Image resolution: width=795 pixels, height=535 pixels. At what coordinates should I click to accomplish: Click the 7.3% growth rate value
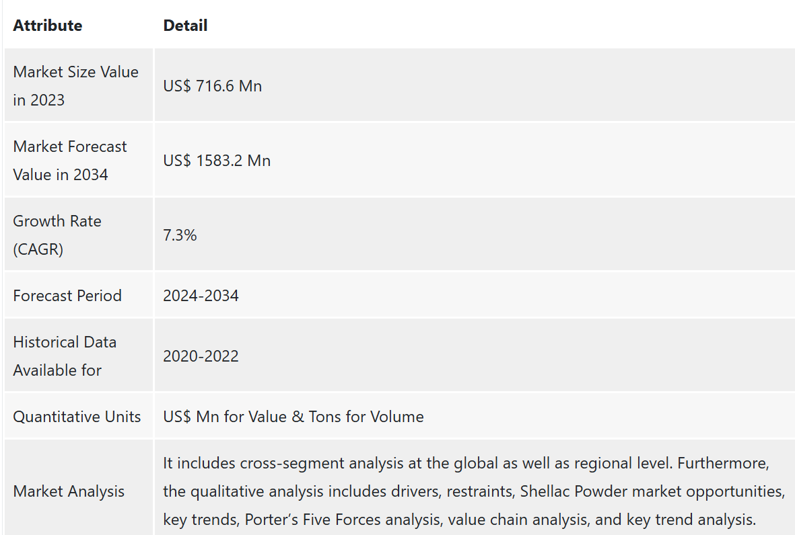pyautogui.click(x=180, y=235)
